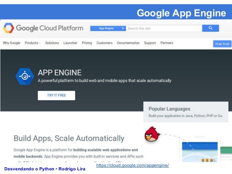Click the App Engine hexagon product icon
Screen dimensions: 232x174
[25, 76]
